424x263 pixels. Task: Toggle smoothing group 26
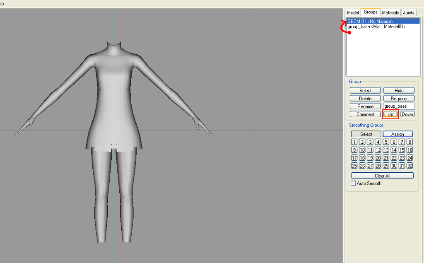(362, 166)
